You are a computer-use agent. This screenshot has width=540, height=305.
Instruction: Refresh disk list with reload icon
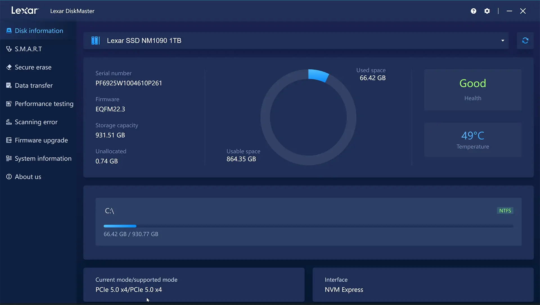(525, 40)
